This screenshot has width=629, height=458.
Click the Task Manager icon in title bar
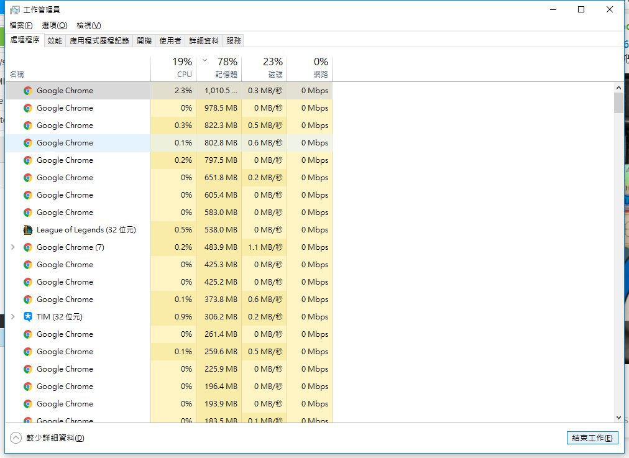click(15, 10)
